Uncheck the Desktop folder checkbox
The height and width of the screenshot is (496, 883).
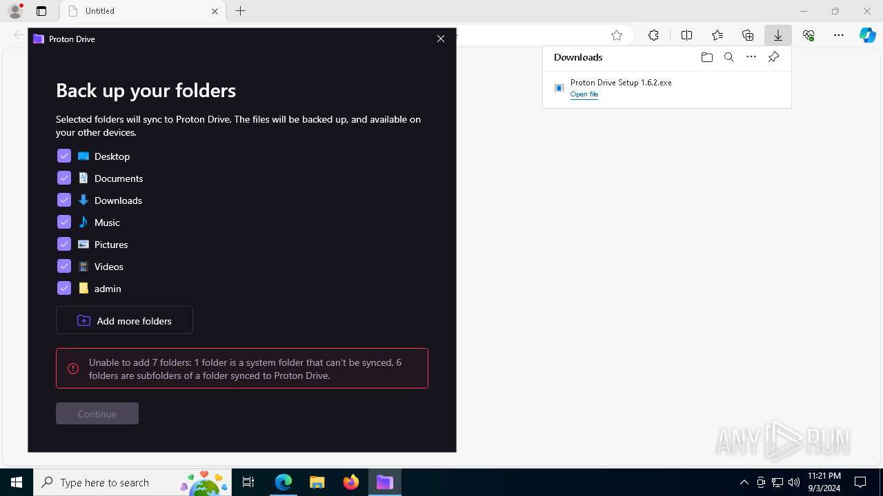click(64, 156)
